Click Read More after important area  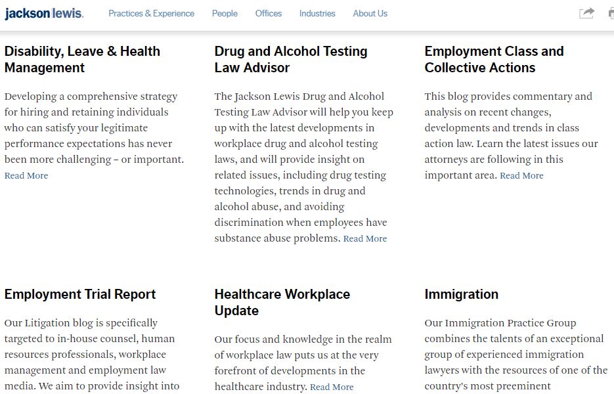click(x=521, y=175)
